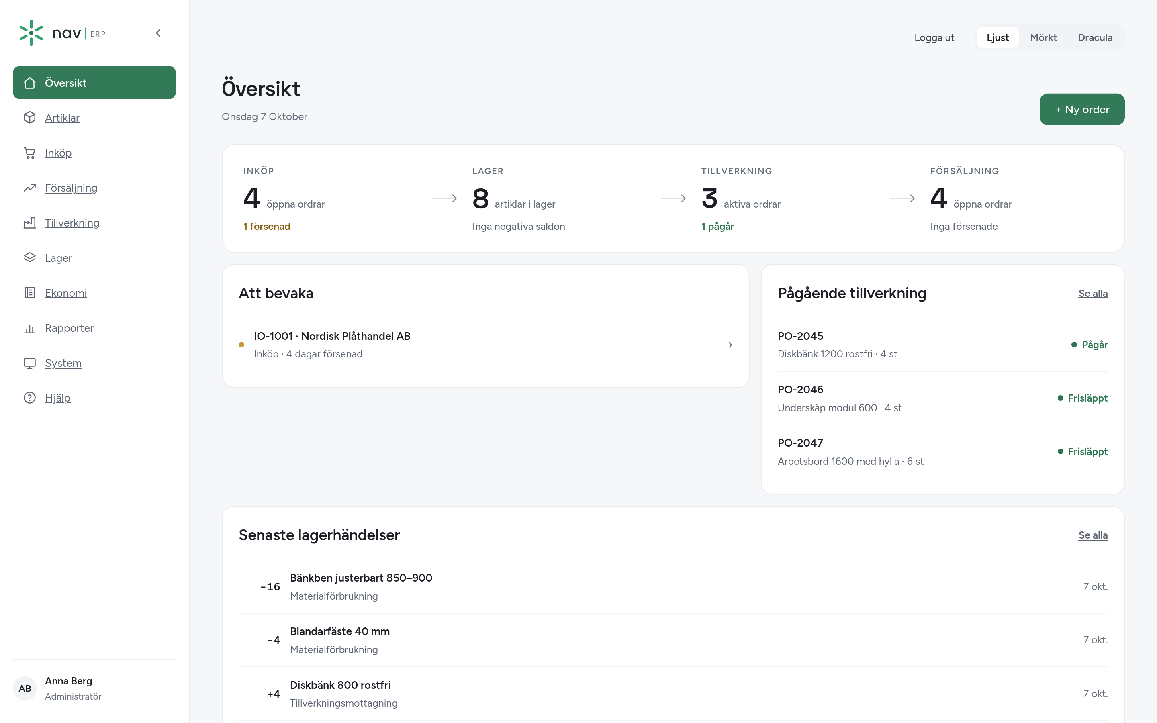The width and height of the screenshot is (1157, 723).
Task: Open production order PO-2045
Action: pos(942,345)
